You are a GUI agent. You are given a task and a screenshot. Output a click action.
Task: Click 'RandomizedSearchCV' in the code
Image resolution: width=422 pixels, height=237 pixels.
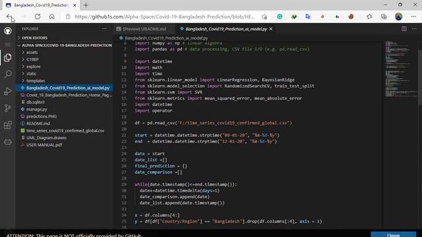248,86
